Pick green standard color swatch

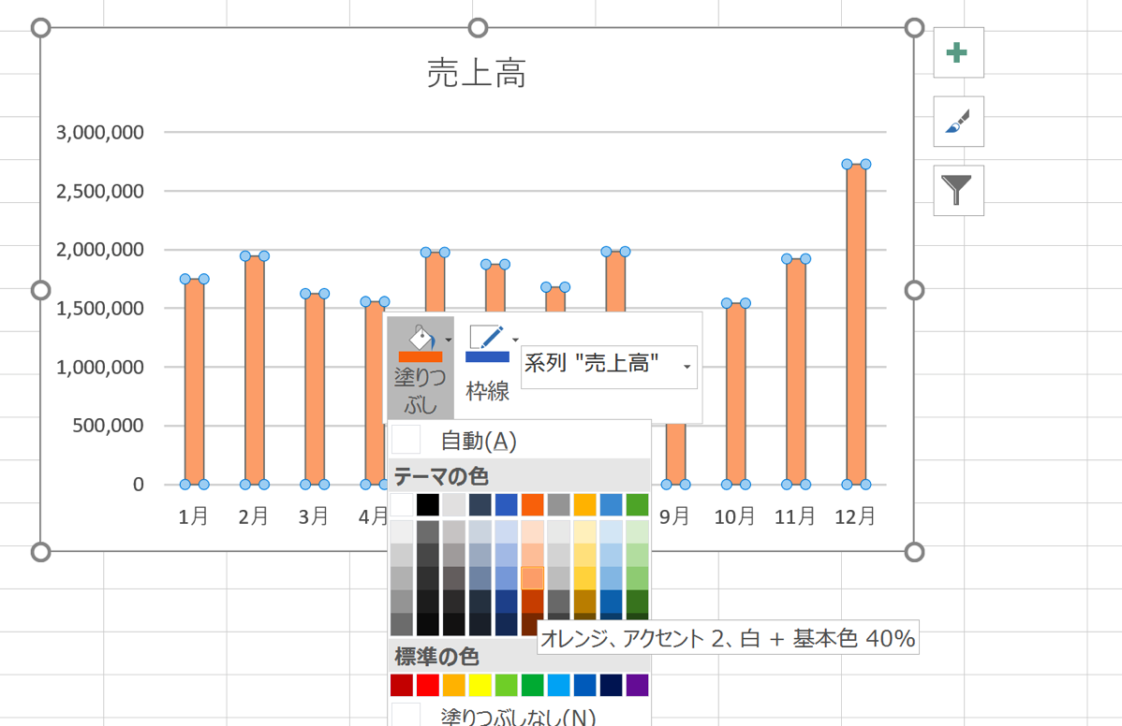[x=532, y=685]
